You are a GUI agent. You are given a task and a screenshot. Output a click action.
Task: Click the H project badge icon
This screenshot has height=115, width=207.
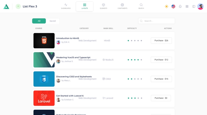[x=18, y=6]
